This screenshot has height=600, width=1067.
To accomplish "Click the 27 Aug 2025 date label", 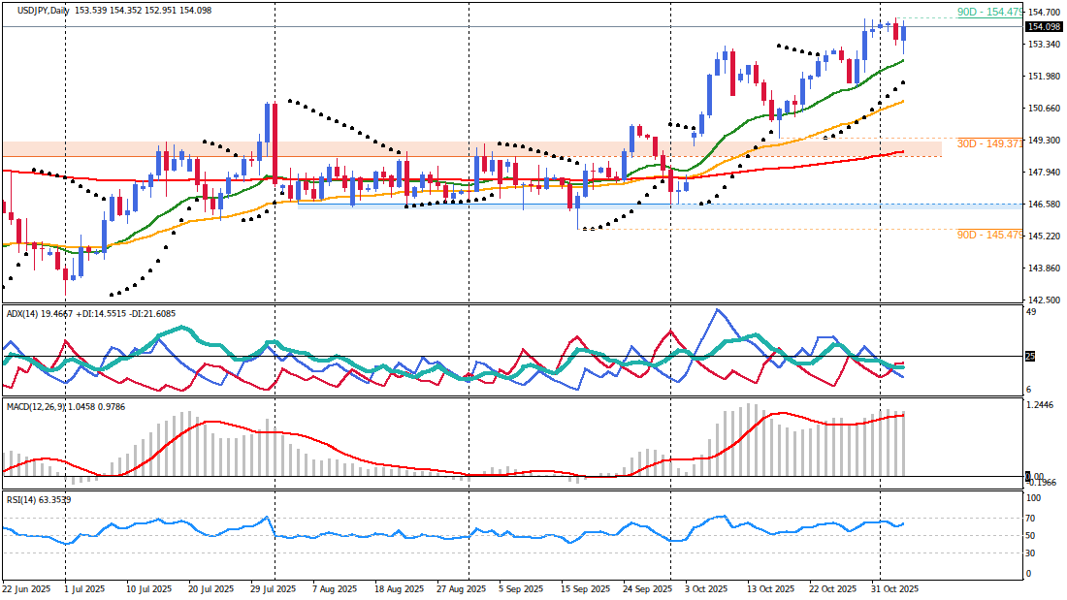I will tap(462, 589).
